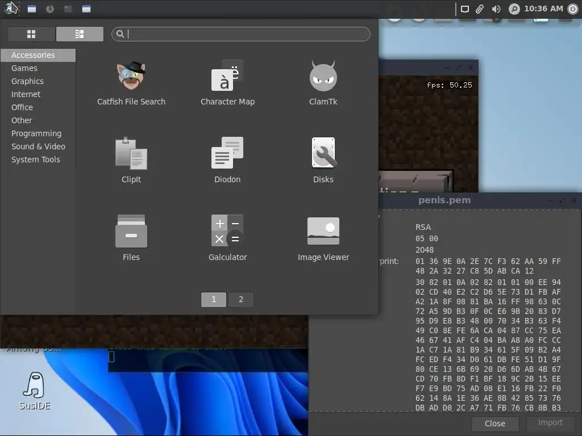
Task: Switch launcher to category list view
Action: click(80, 34)
